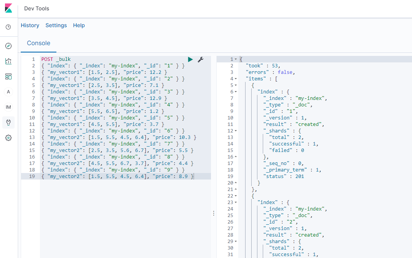Open Index Management 'IM' sidebar icon
412x258 pixels.
click(x=8, y=107)
